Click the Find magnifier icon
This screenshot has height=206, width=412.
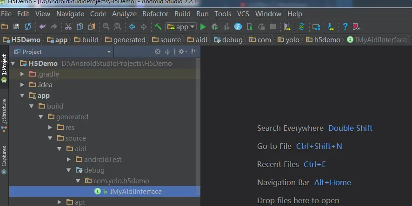click(106, 26)
